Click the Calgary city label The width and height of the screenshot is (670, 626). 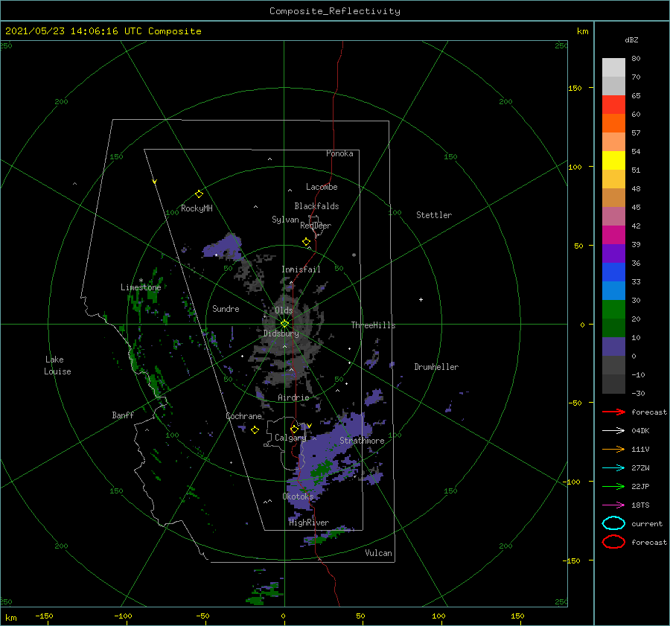290,438
